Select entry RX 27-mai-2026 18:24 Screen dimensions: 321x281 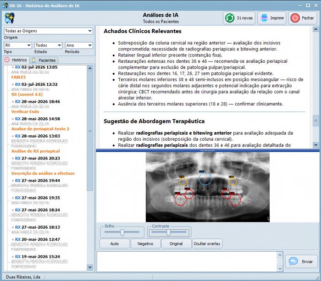pos(38,210)
